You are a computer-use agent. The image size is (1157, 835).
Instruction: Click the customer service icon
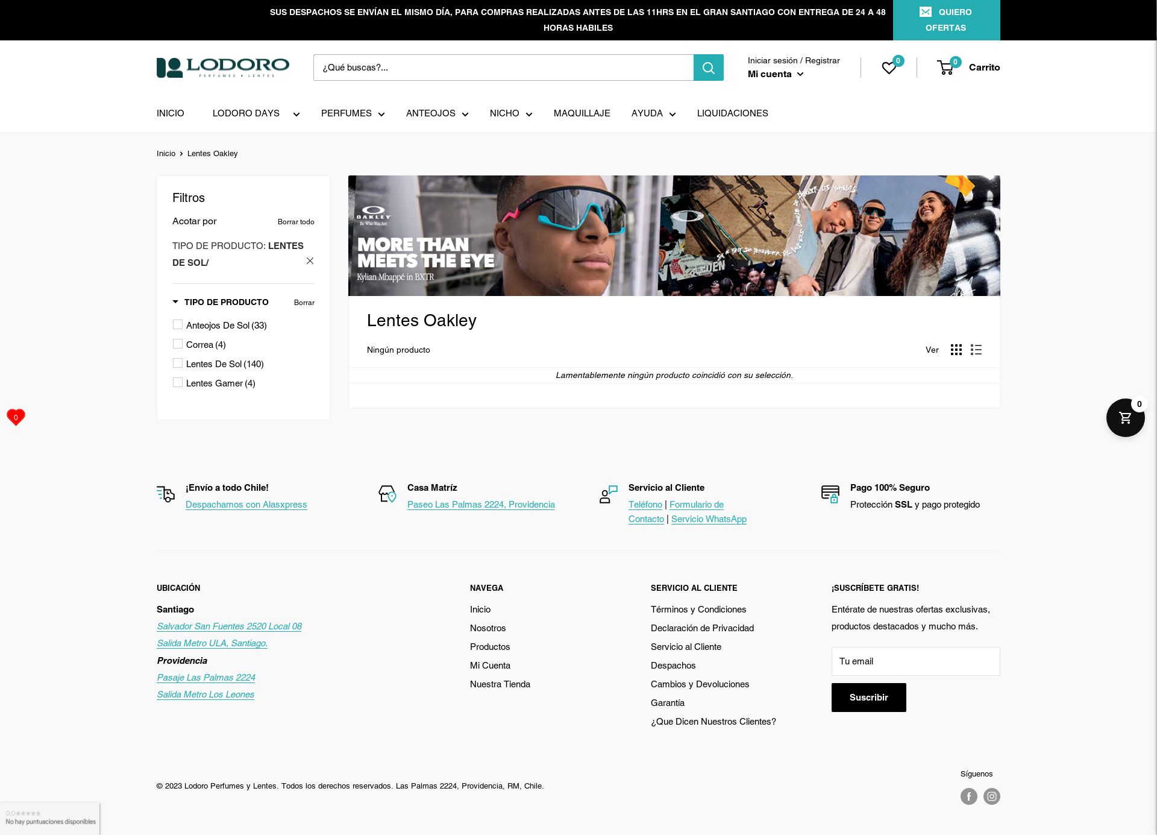(x=609, y=494)
